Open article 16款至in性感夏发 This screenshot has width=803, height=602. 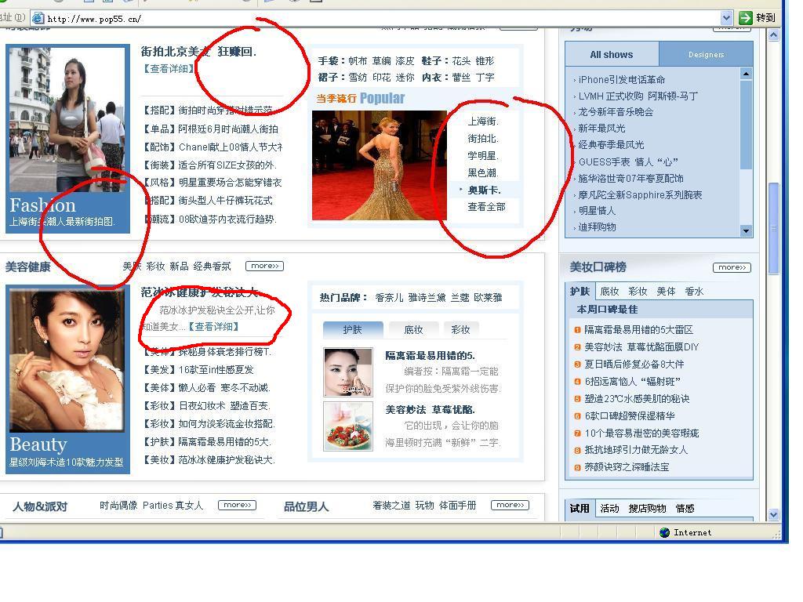click(x=216, y=370)
